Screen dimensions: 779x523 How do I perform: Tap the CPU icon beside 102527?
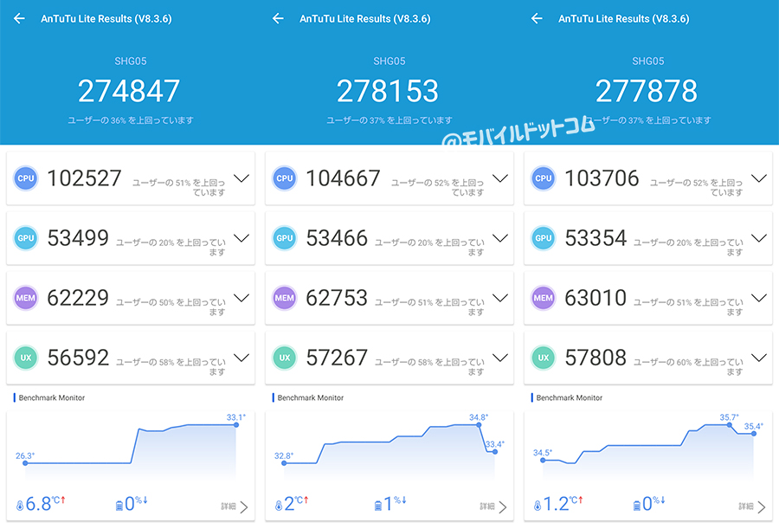(26, 178)
